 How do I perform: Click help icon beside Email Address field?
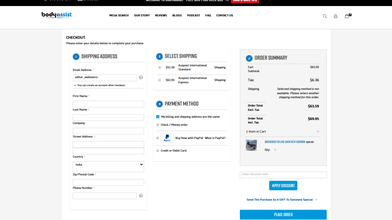(x=141, y=77)
